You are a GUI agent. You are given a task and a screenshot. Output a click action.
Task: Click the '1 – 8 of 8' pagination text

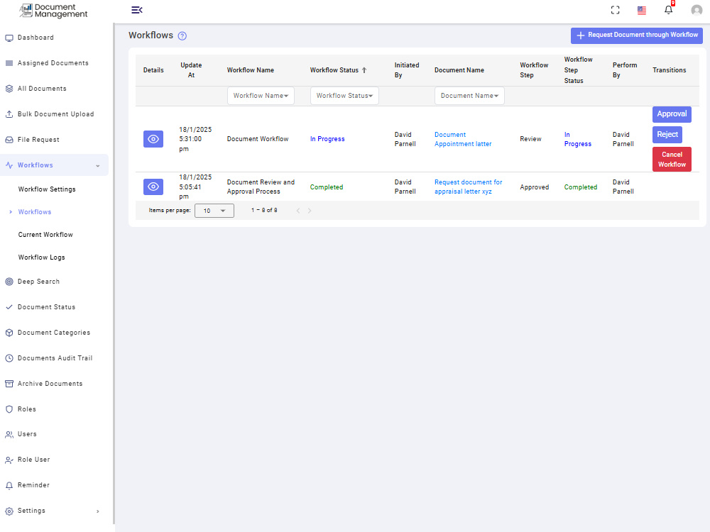(264, 211)
